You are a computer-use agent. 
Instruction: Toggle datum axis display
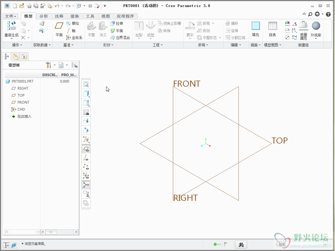pos(86,158)
